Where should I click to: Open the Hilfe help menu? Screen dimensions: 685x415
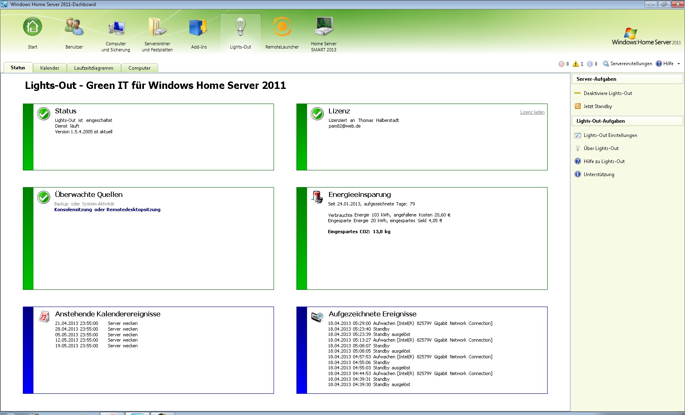point(665,64)
